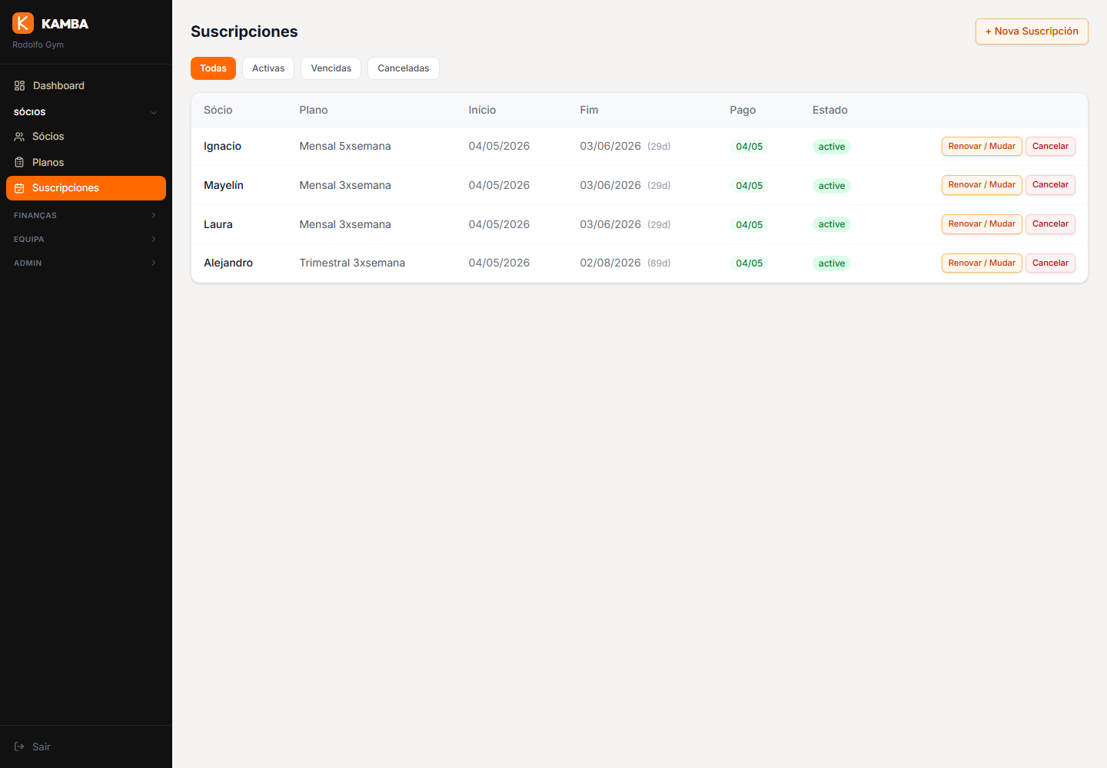This screenshot has width=1107, height=768.
Task: Expand the ADMIN section
Action: pyautogui.click(x=86, y=263)
